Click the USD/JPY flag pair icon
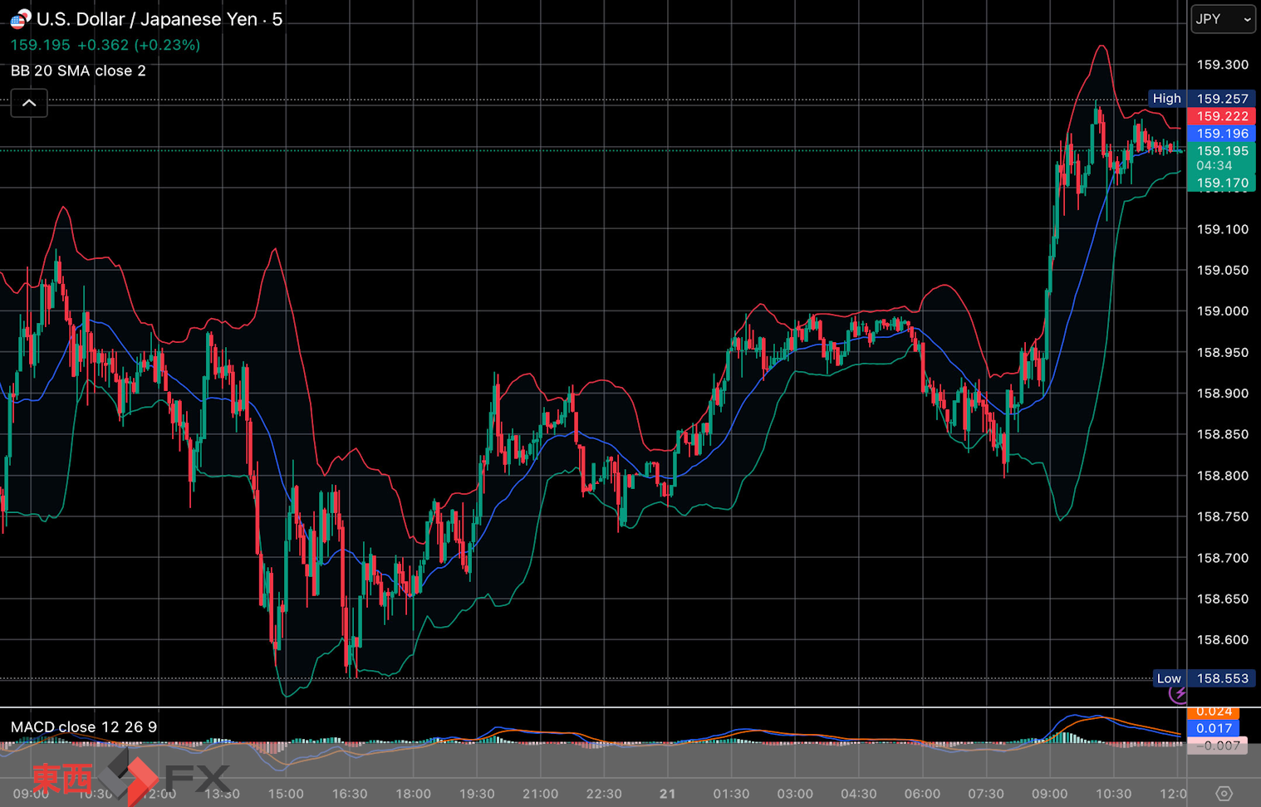Image resolution: width=1261 pixels, height=807 pixels. [x=20, y=18]
